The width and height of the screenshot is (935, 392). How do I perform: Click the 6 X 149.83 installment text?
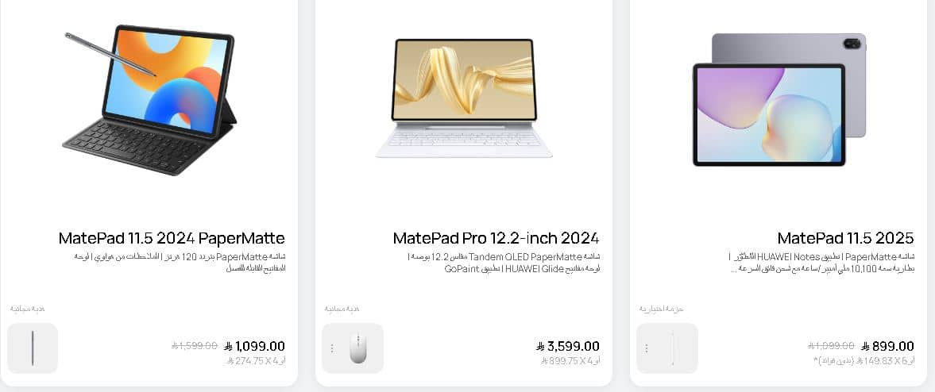[864, 361]
